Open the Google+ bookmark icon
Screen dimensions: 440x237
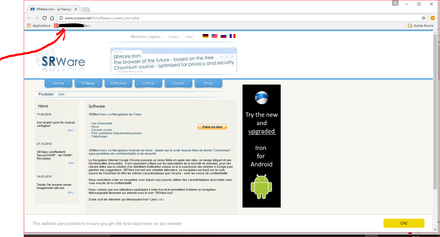(x=56, y=26)
